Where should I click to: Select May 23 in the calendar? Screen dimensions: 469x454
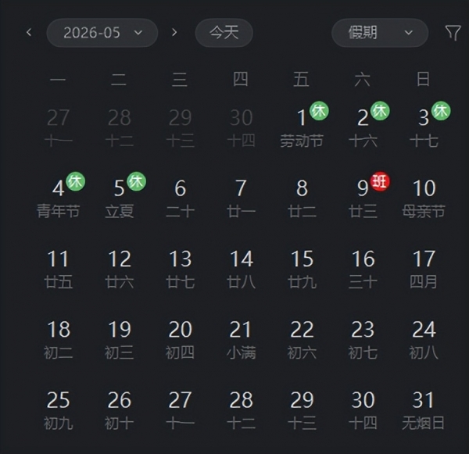click(x=363, y=338)
